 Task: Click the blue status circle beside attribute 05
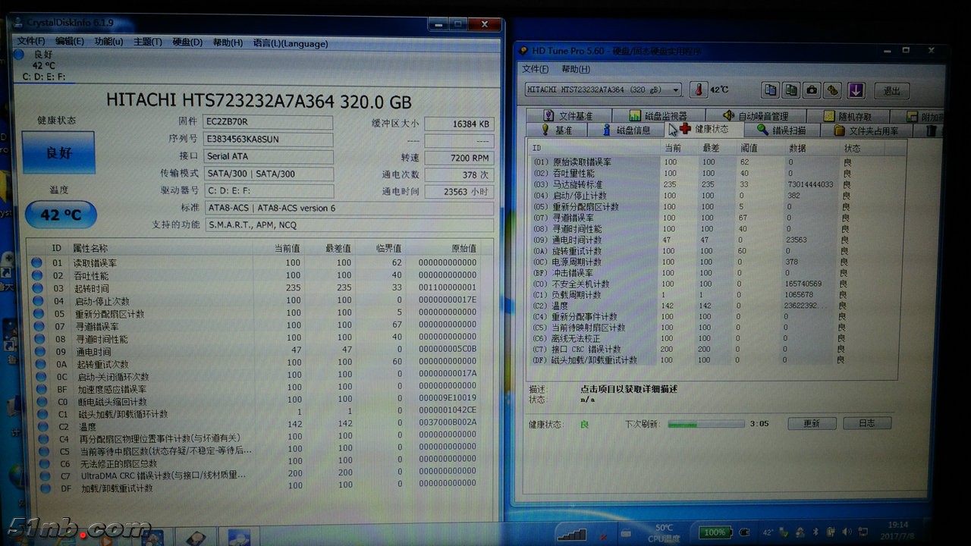point(37,313)
